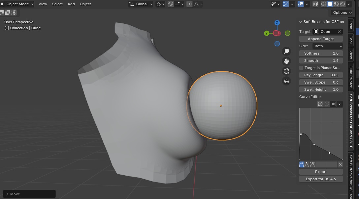Click the Z axis on navigation gizmo
This screenshot has width=359, height=199.
click(277, 23)
